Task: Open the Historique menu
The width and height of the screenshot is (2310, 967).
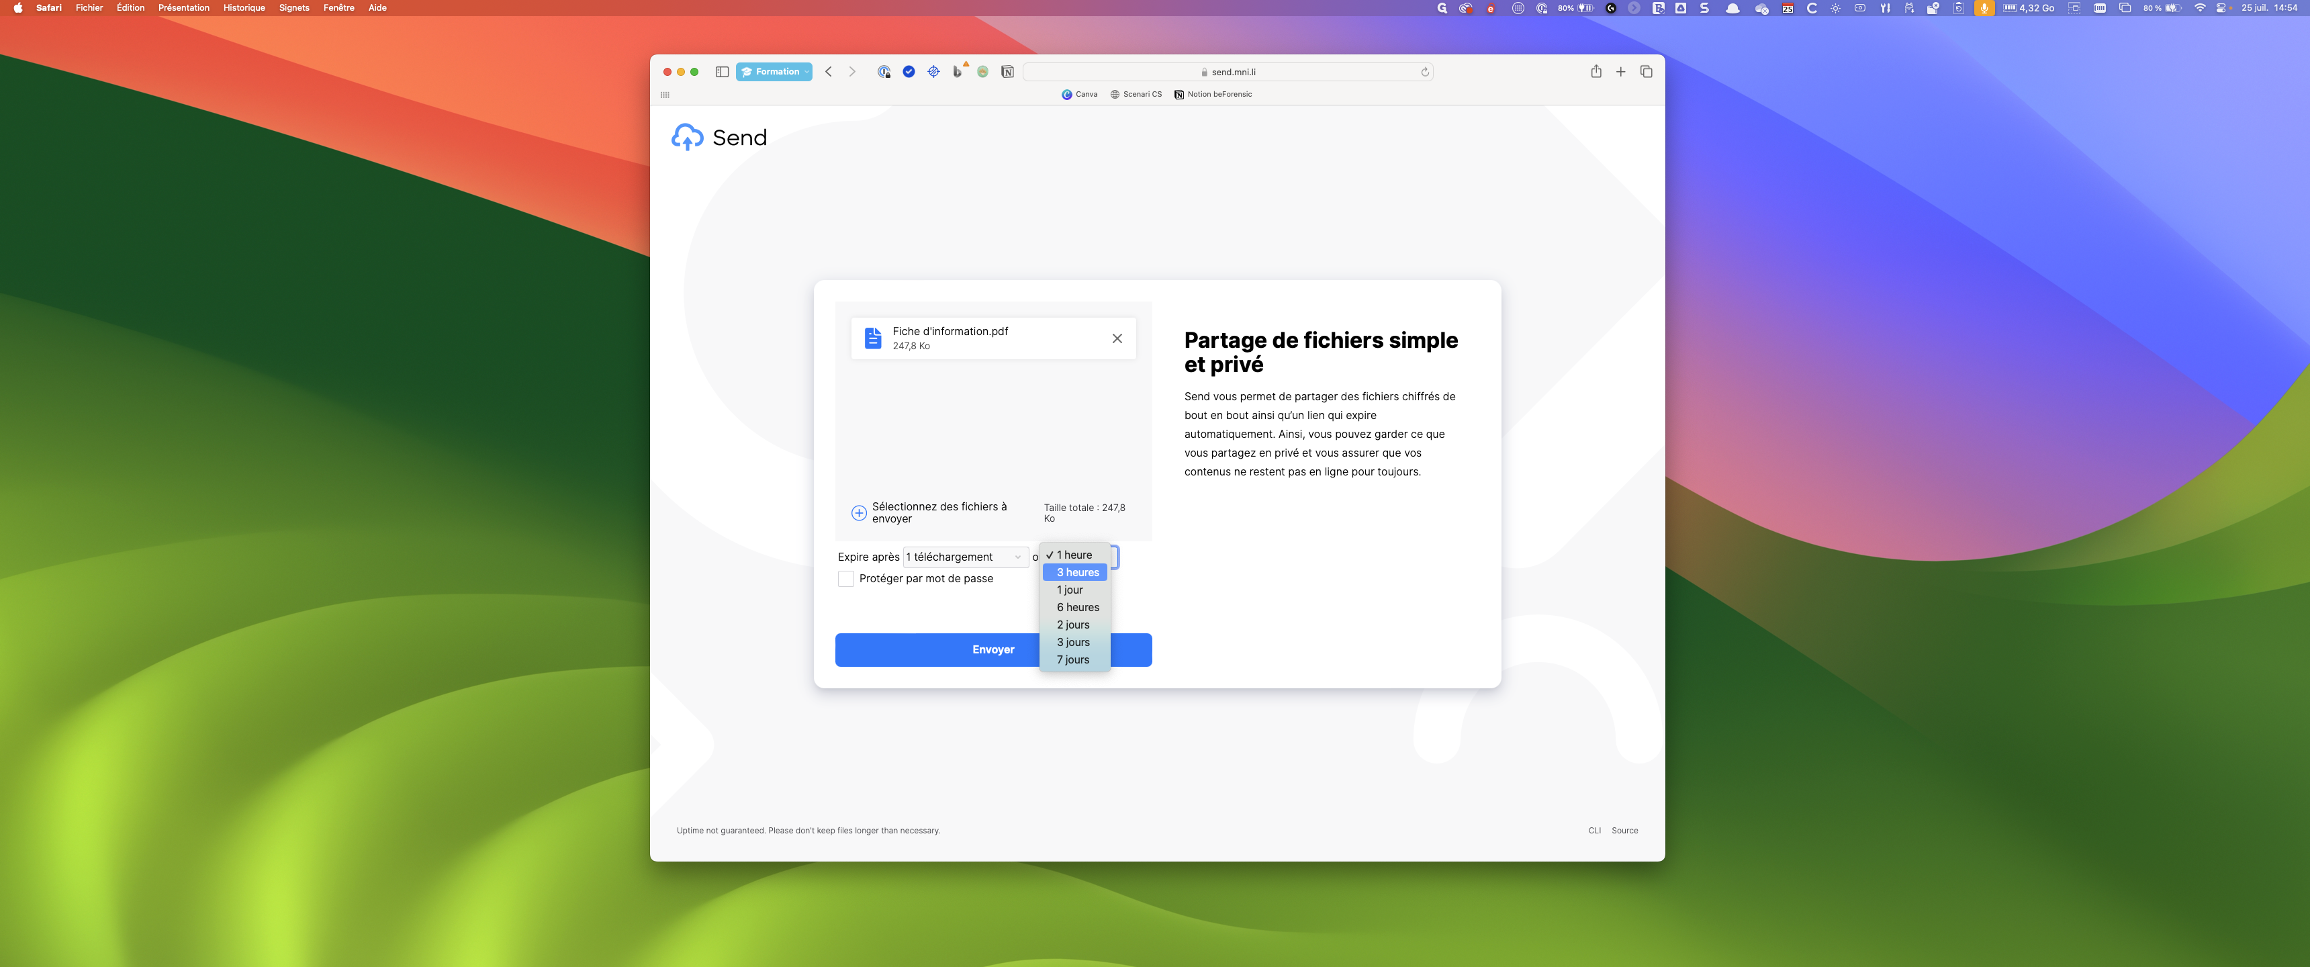Action: click(x=244, y=8)
